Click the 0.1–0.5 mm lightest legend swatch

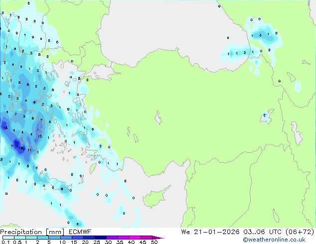pyautogui.click(x=8, y=238)
